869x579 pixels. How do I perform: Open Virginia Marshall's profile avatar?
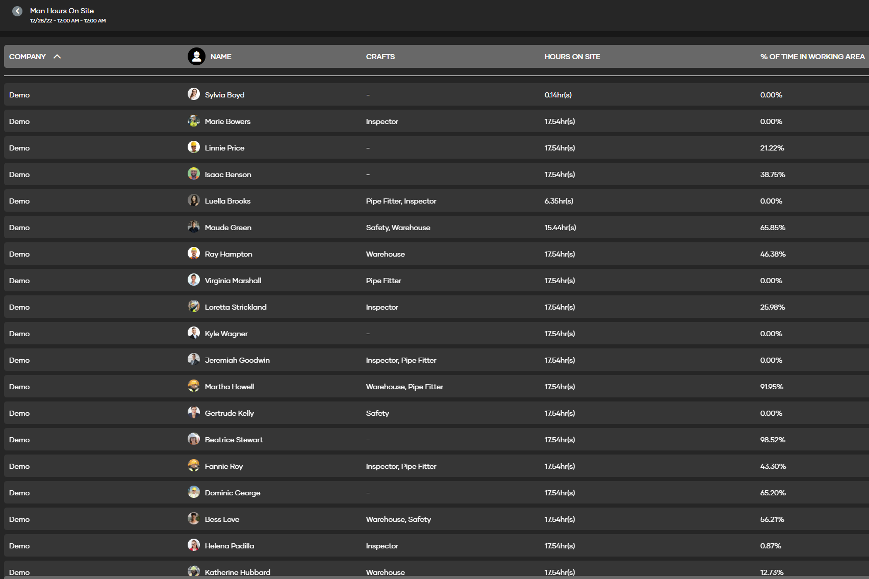click(x=194, y=280)
